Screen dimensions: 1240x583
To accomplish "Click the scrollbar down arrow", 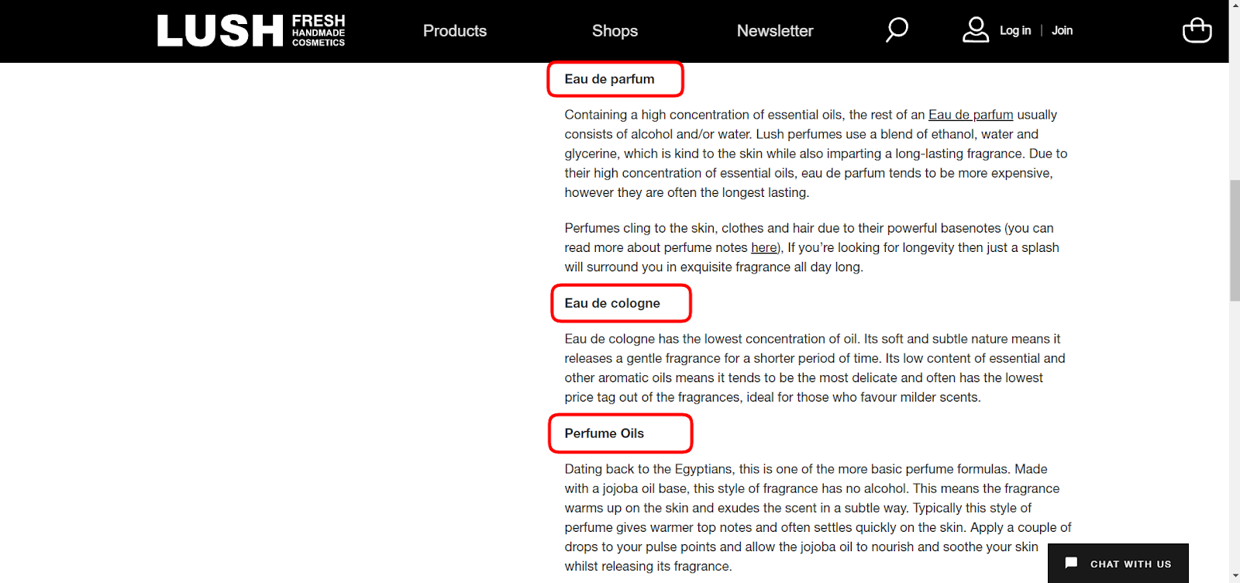I will tap(1235, 577).
